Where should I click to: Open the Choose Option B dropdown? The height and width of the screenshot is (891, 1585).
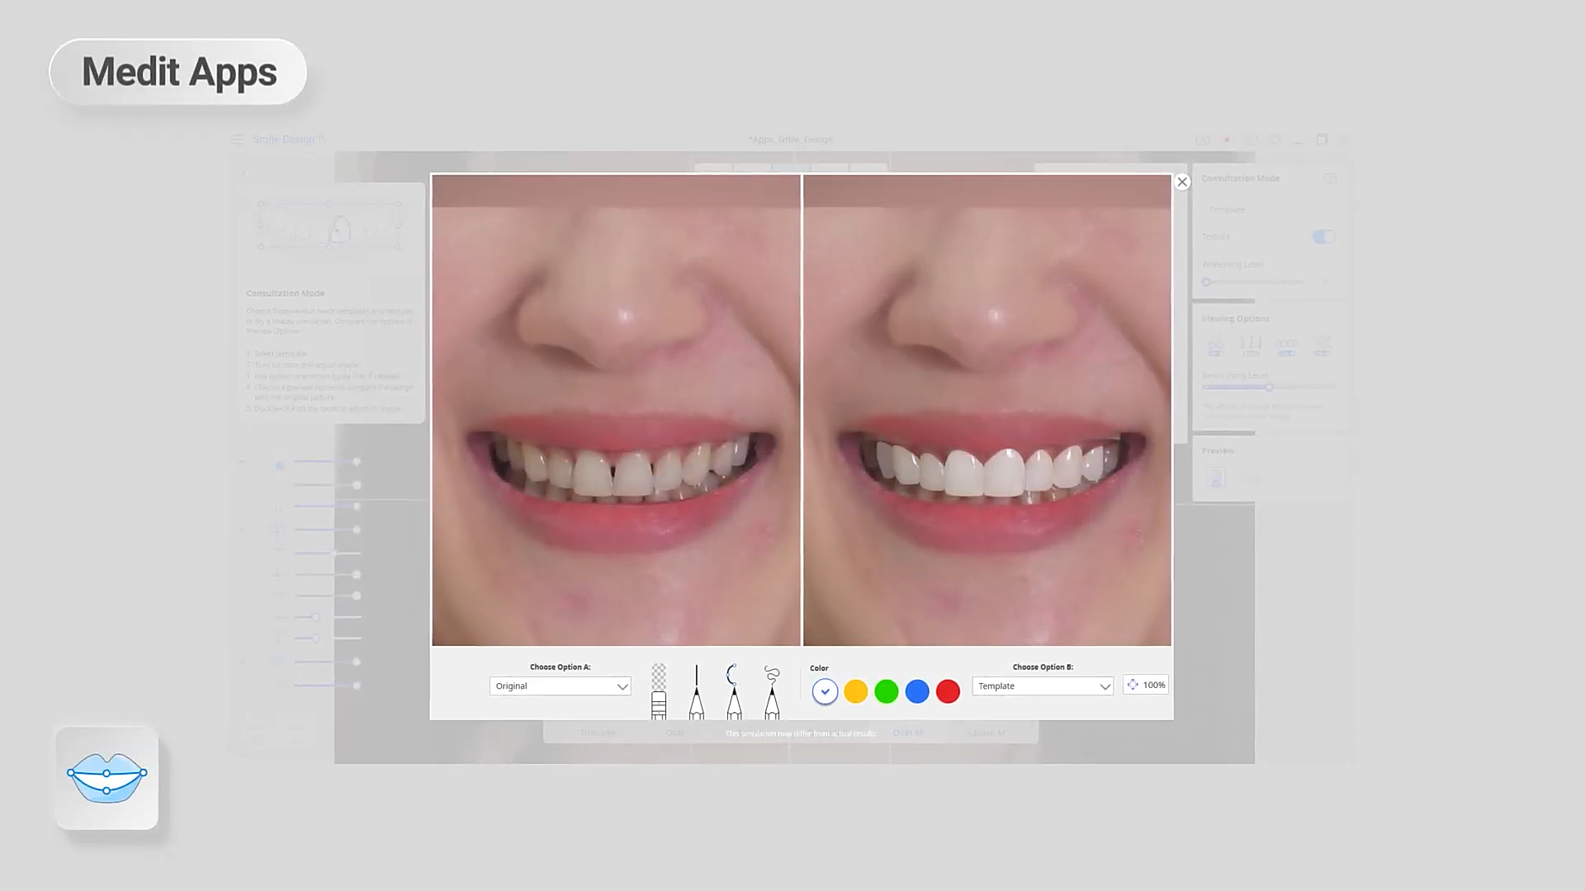1042,686
